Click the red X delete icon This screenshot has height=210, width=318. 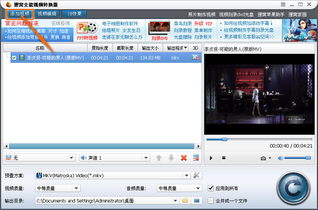(x=184, y=158)
